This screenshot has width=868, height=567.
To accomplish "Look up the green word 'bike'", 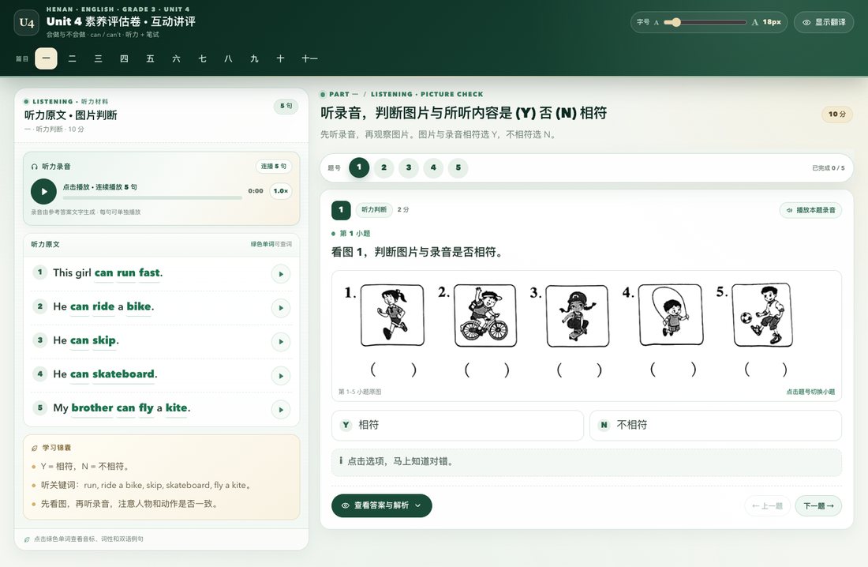I will point(139,306).
